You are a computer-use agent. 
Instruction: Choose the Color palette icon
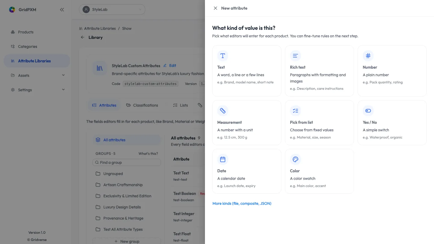(295, 159)
